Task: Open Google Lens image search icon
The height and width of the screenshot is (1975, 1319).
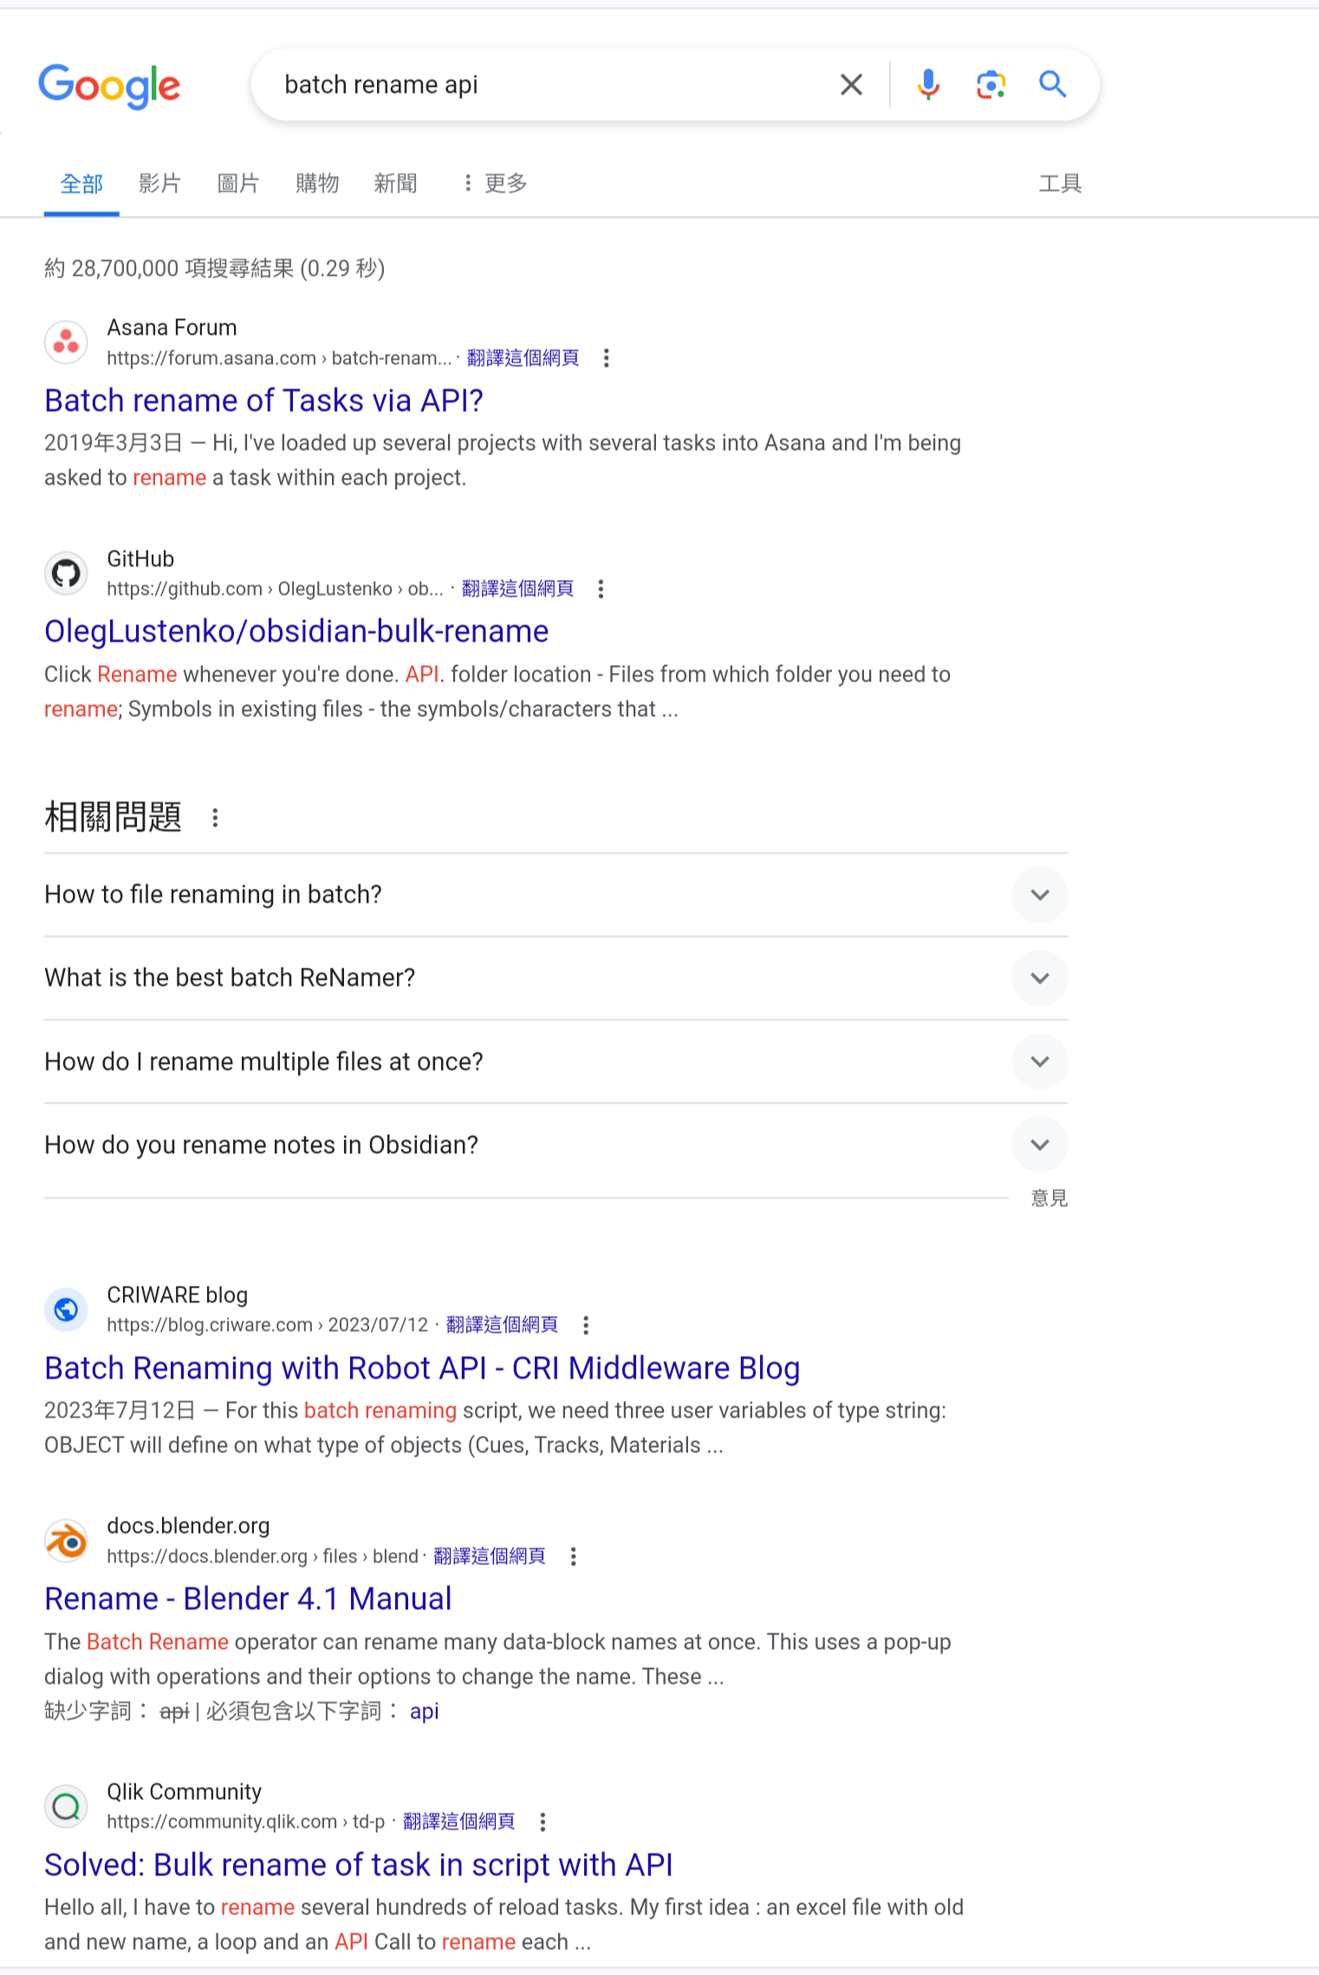Action: 991,85
